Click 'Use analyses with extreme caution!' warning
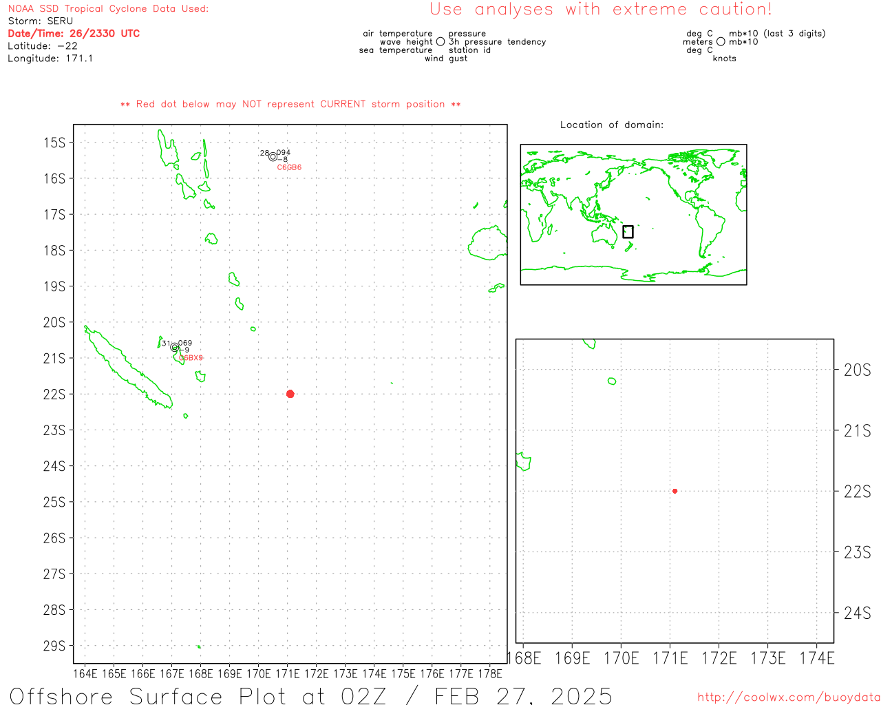The image size is (881, 705). (601, 10)
